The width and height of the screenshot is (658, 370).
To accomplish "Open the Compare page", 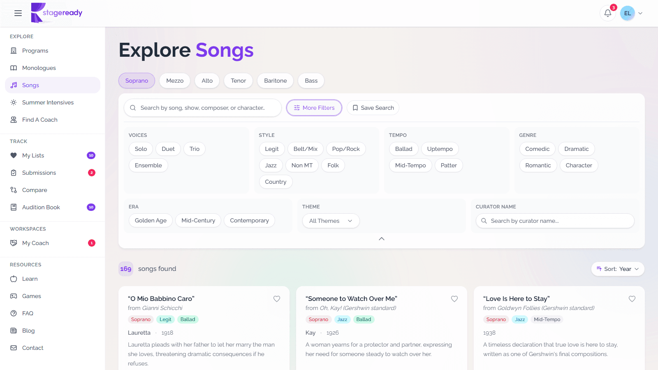I will pos(53,190).
